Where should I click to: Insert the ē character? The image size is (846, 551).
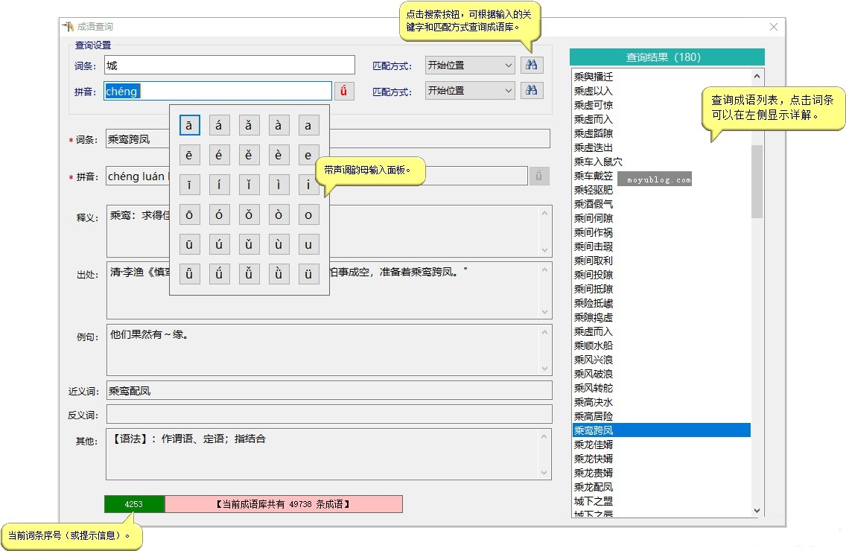(x=189, y=155)
